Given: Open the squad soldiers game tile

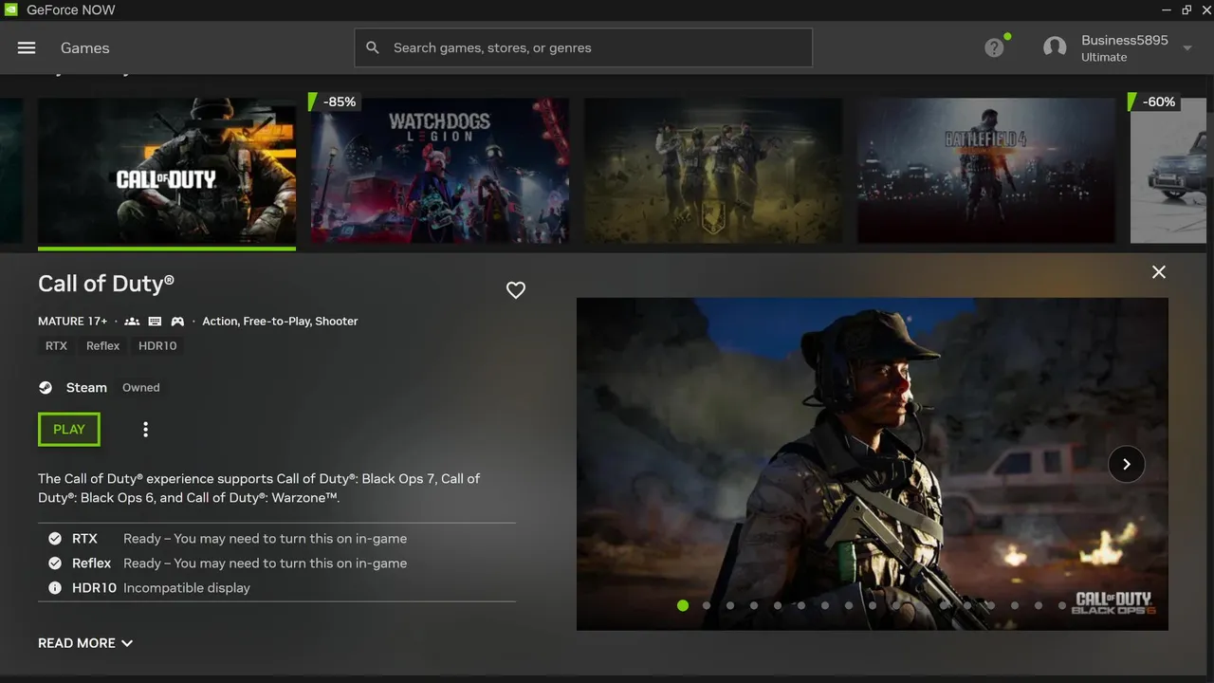Looking at the screenshot, I should coord(713,169).
